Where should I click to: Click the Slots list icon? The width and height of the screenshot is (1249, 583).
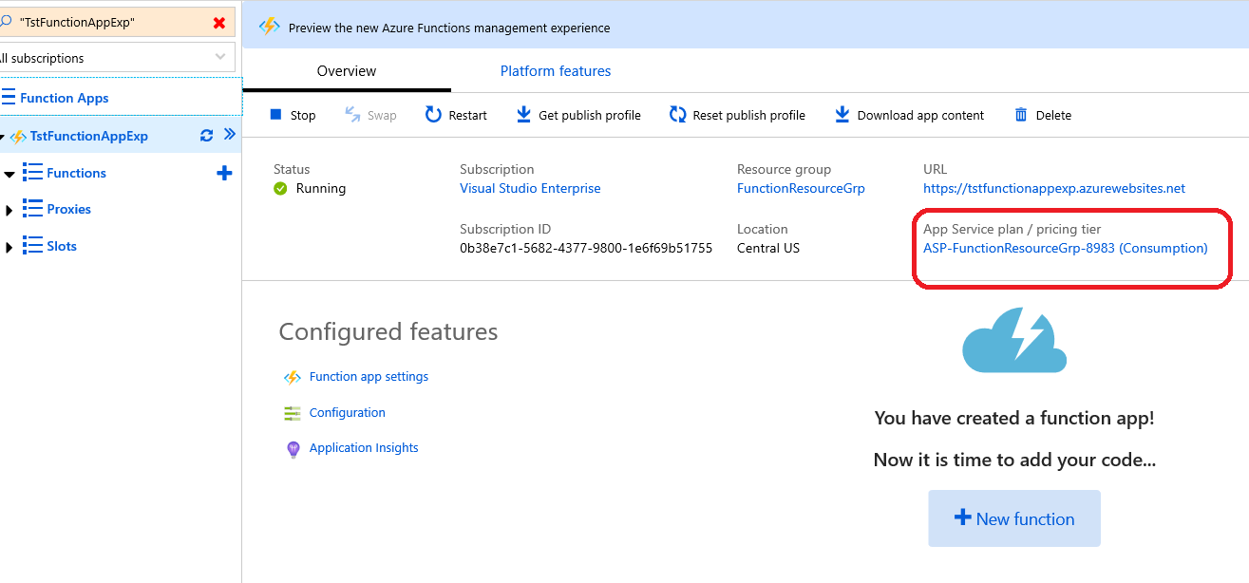click(32, 245)
